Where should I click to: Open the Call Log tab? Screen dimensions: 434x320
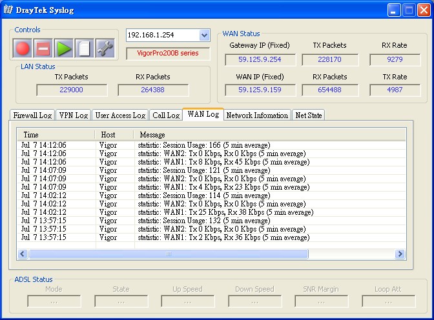pyautogui.click(x=166, y=115)
